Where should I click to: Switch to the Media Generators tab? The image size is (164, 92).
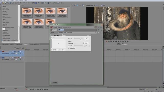[x=34, y=44]
